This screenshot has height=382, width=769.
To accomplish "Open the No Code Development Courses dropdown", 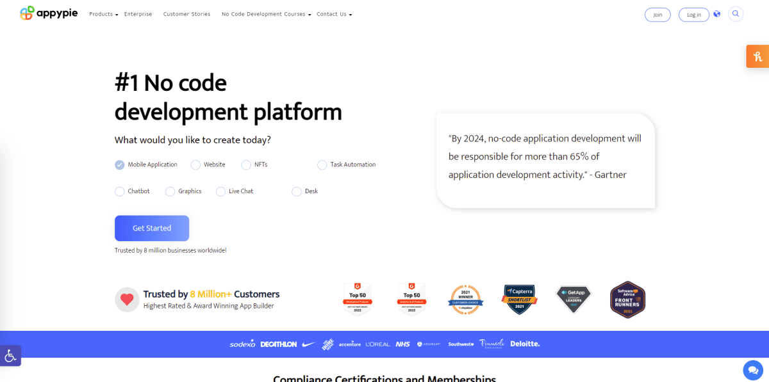I will (x=265, y=13).
